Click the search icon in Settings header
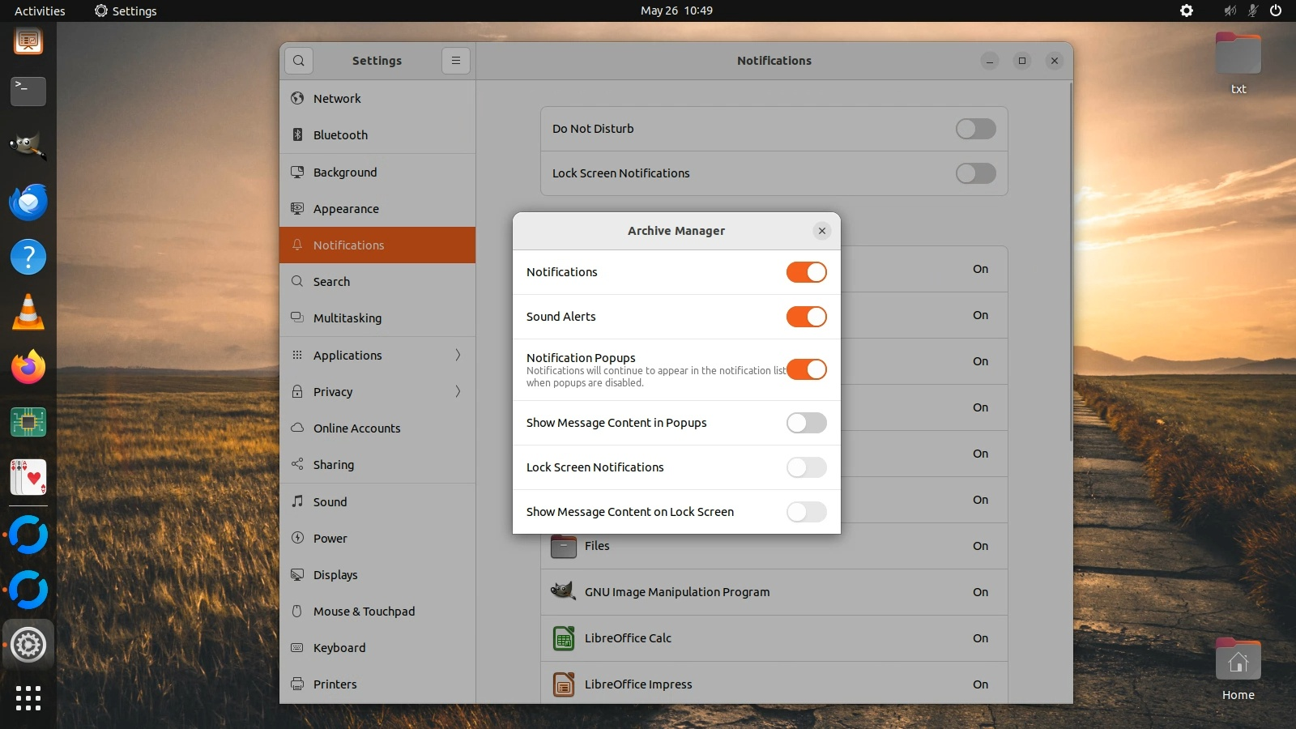Viewport: 1296px width, 729px height. [x=299, y=61]
